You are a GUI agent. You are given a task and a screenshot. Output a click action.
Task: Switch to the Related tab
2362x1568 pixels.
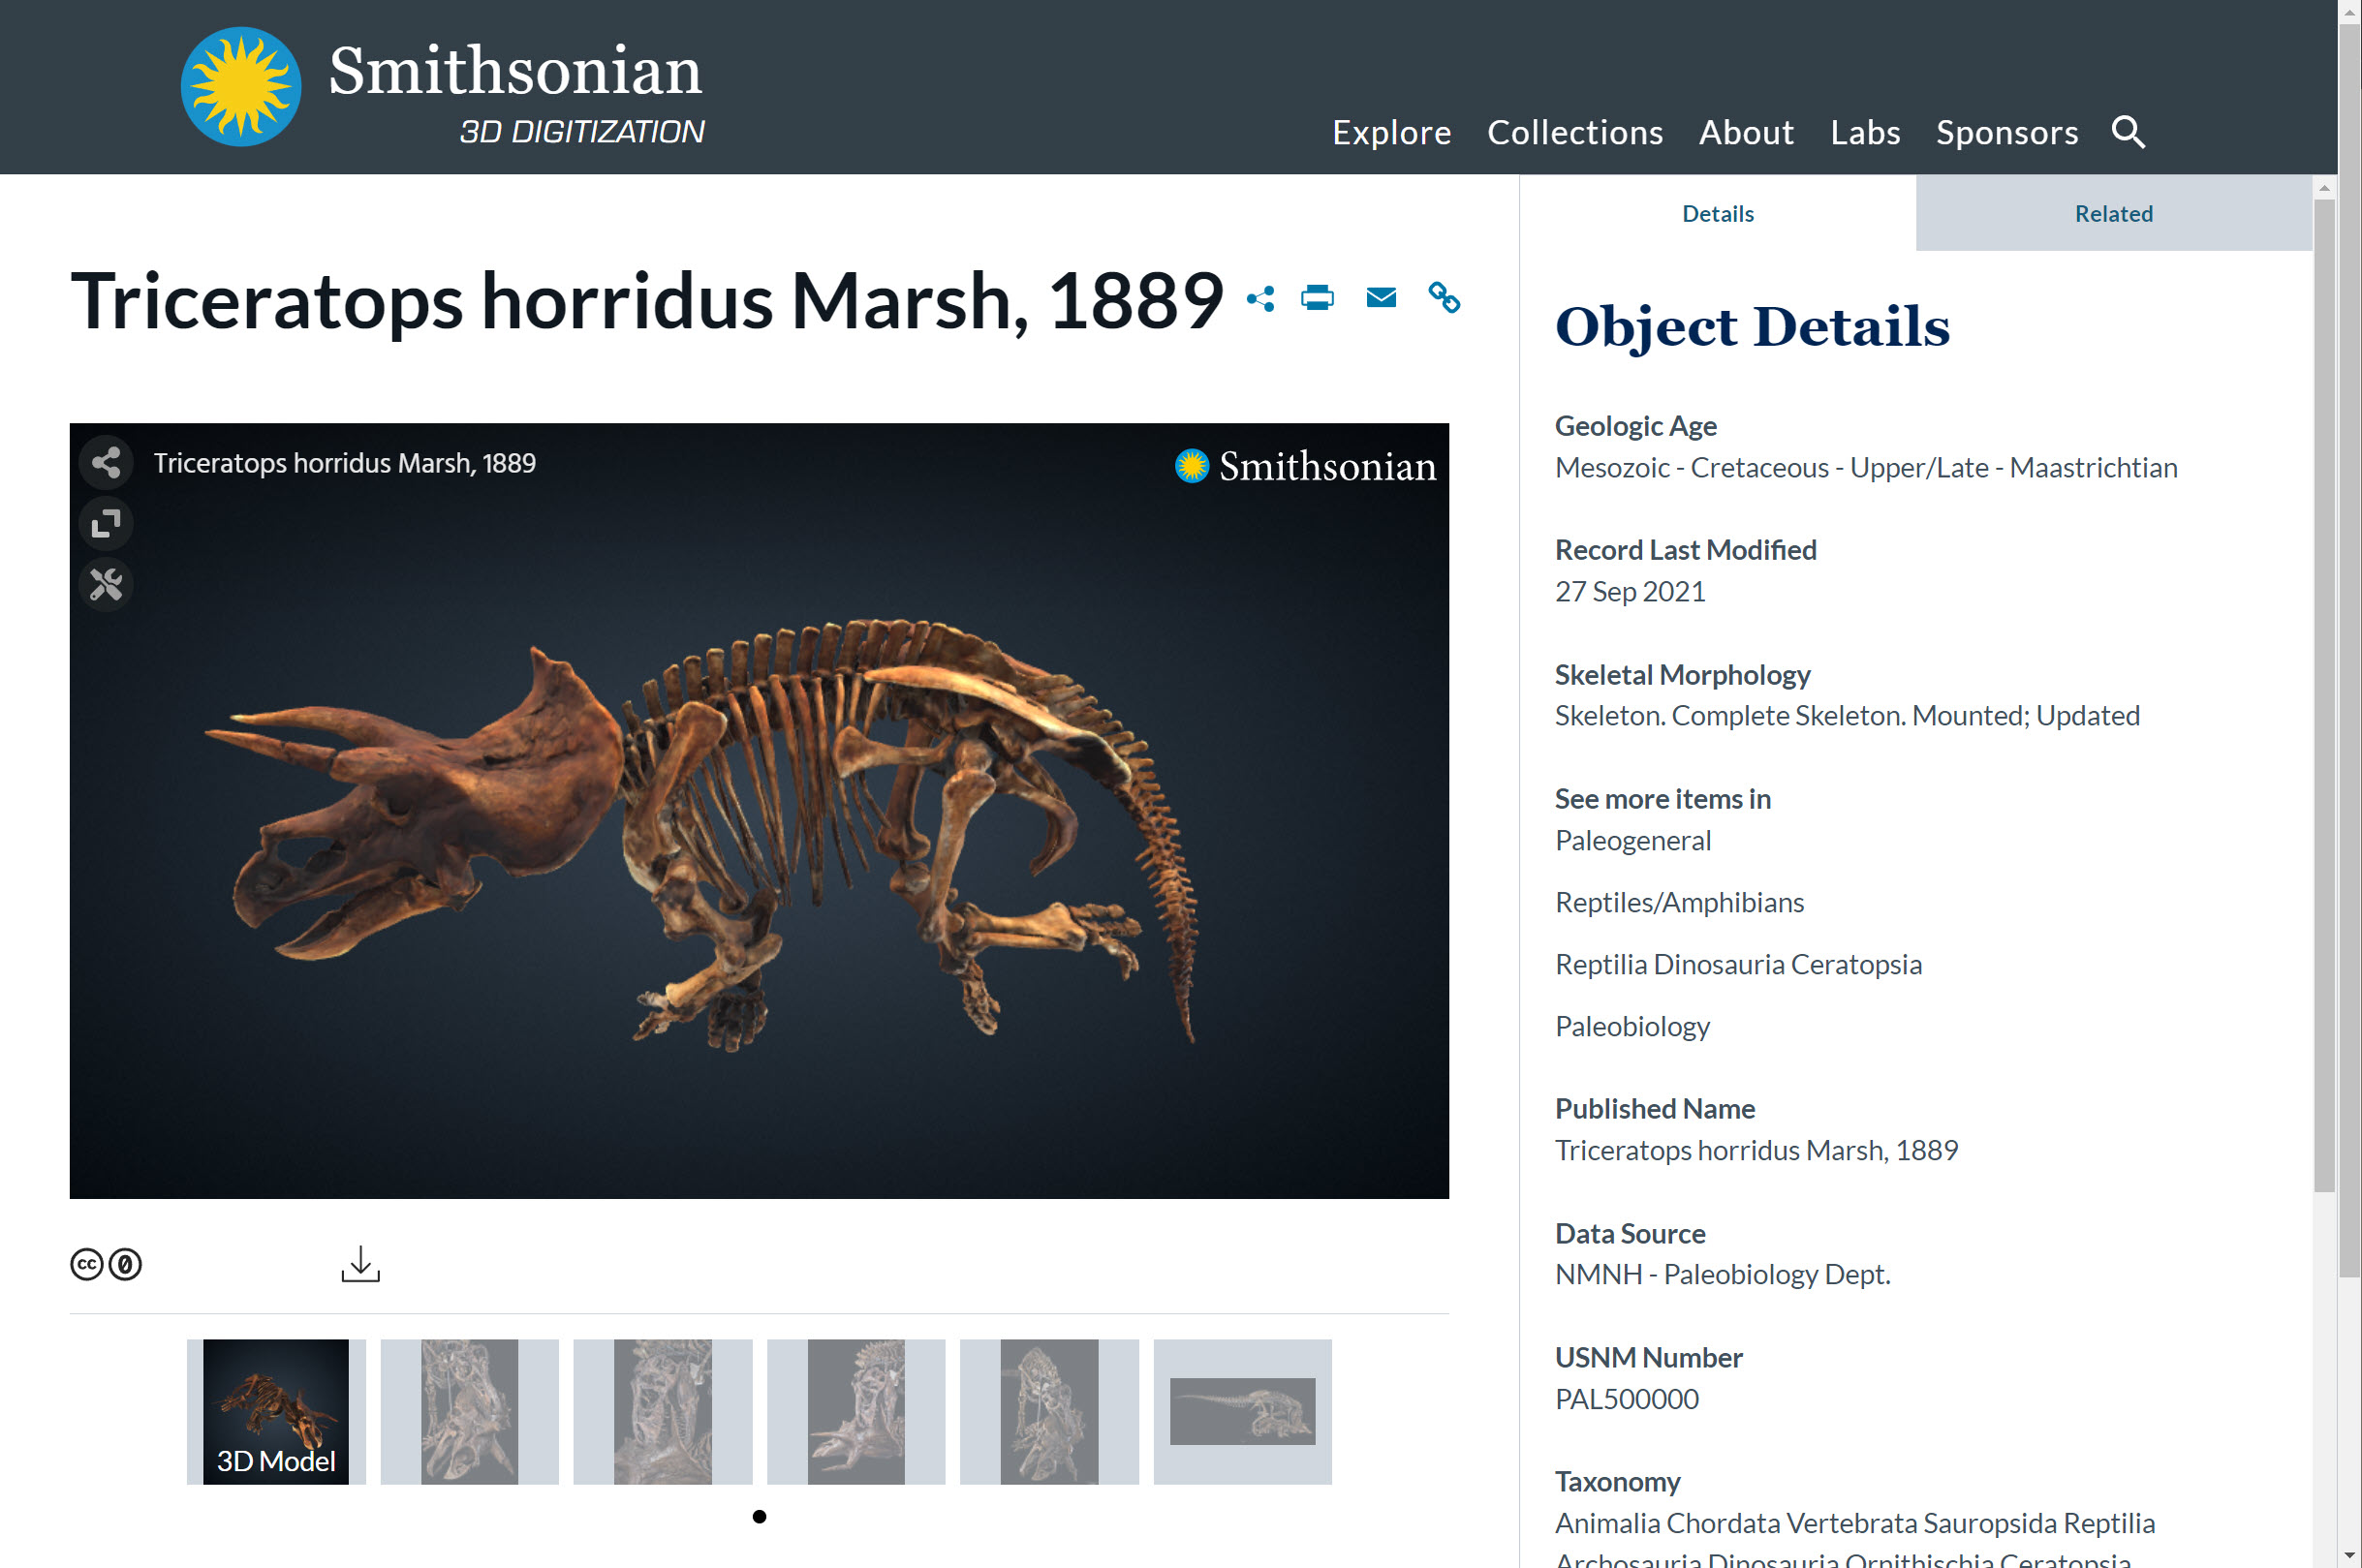(x=2113, y=213)
